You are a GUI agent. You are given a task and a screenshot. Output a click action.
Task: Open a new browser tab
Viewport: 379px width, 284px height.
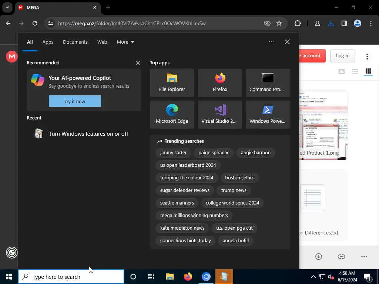pos(108,7)
